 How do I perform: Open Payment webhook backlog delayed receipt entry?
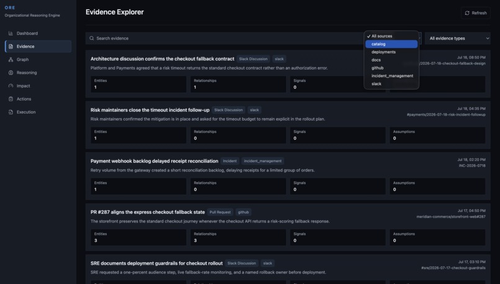(154, 161)
